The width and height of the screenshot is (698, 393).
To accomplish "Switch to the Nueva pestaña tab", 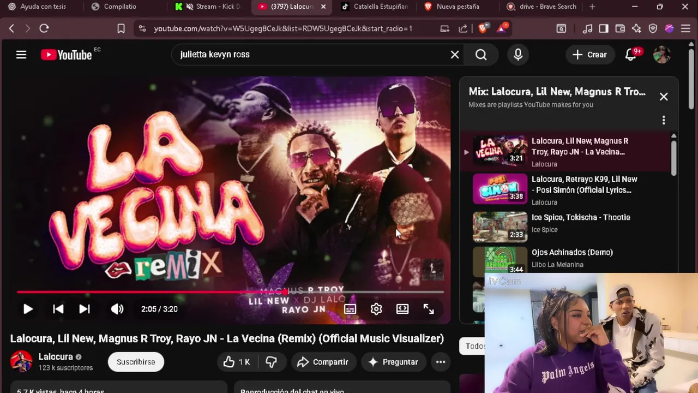I will 458,7.
